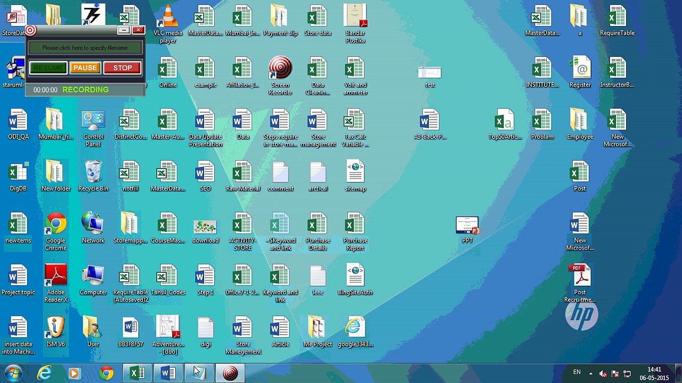Open the Screen Recorder desktop shortcut
Viewport: 682px width, 383px height.
[x=280, y=76]
